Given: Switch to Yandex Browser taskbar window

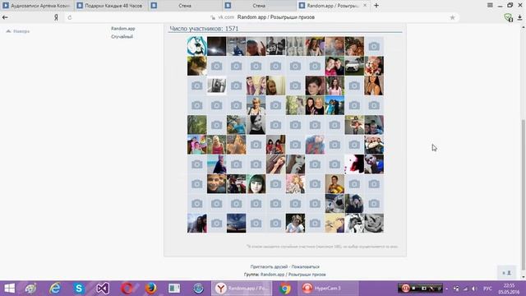Looking at the screenshot, I should pyautogui.click(x=242, y=289).
